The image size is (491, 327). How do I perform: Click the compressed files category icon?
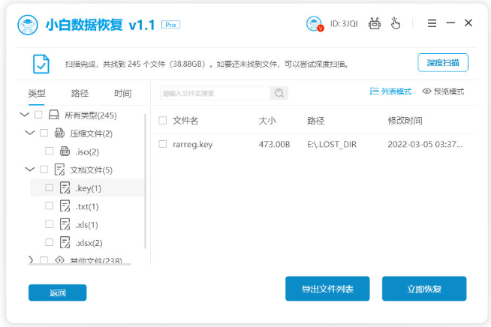point(59,133)
